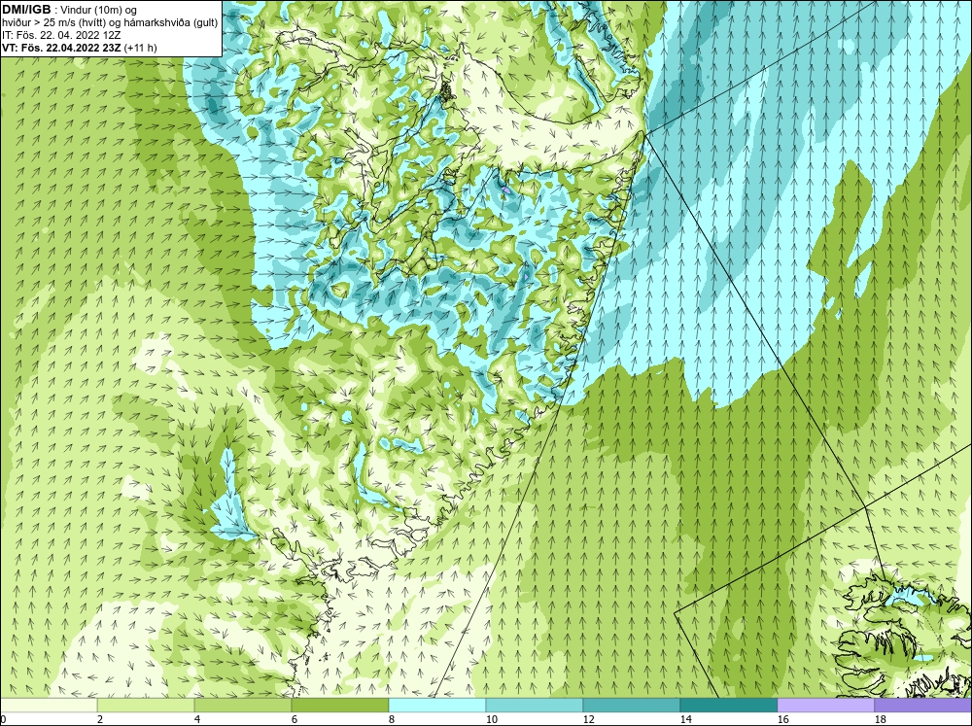Click the medium green 4–6 m/s legend swatch
The width and height of the screenshot is (972, 726).
(x=243, y=706)
